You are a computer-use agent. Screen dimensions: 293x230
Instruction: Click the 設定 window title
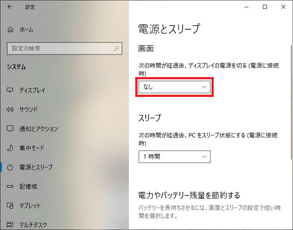pos(30,7)
